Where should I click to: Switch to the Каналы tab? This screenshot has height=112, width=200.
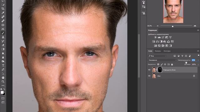click(x=158, y=51)
